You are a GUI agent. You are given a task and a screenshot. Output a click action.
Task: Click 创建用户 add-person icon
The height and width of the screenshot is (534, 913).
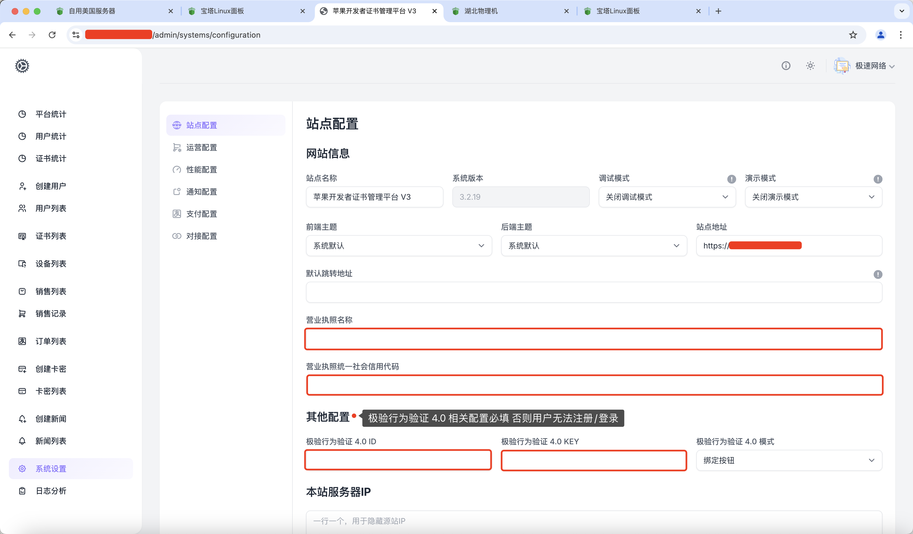point(22,186)
